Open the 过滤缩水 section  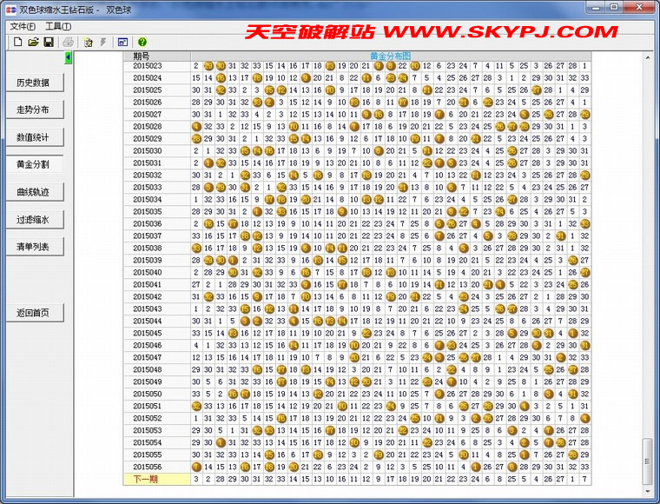33,220
